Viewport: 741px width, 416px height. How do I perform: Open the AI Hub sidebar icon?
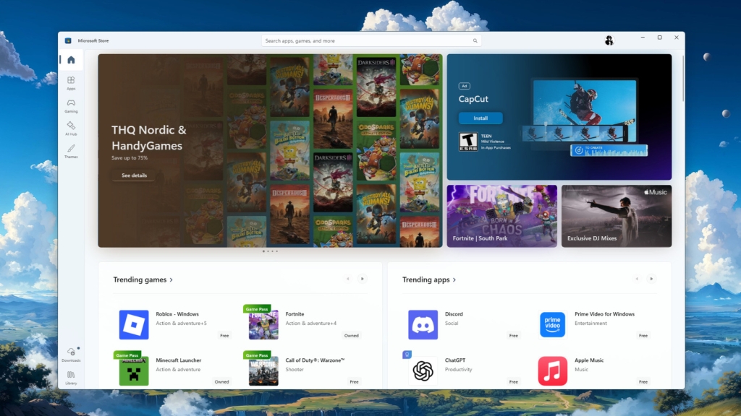pyautogui.click(x=71, y=128)
